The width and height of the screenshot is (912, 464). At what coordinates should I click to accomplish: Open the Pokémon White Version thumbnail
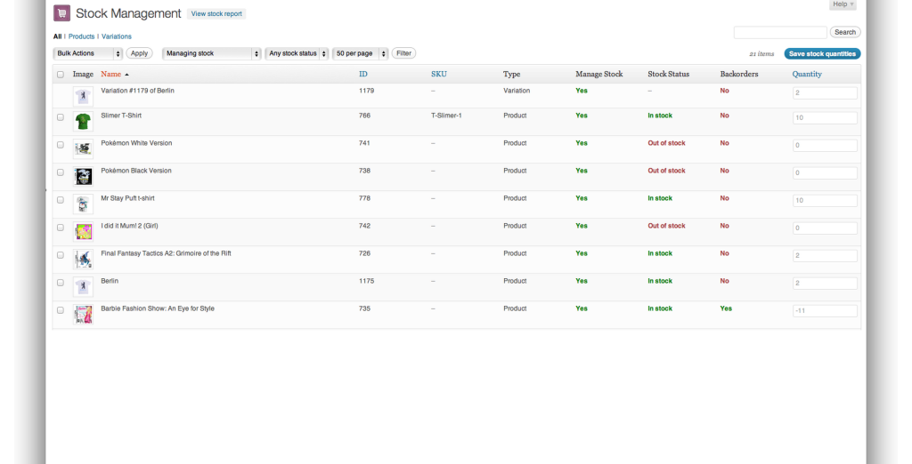tap(83, 149)
